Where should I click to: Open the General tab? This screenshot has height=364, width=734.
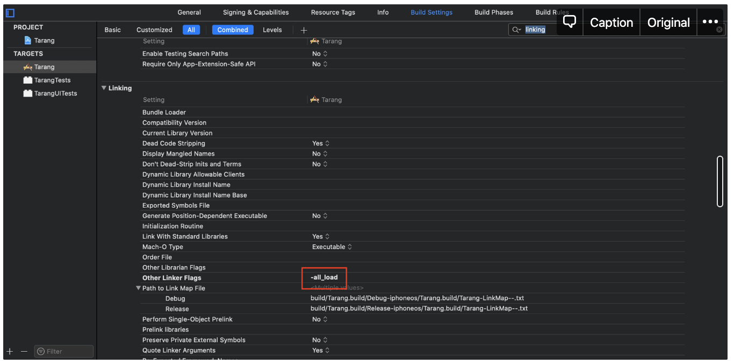click(189, 12)
